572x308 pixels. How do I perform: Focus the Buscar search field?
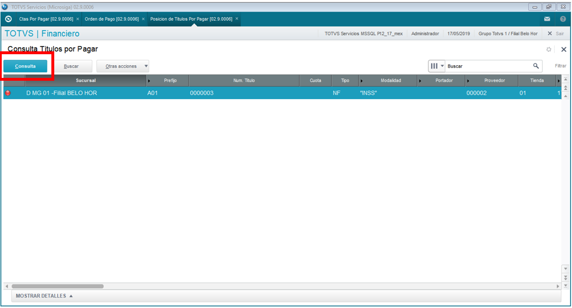488,66
